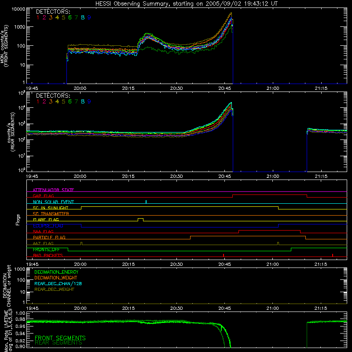
Task: Pick dark green detector 7 in rear segments legend
Action: tap(76, 102)
